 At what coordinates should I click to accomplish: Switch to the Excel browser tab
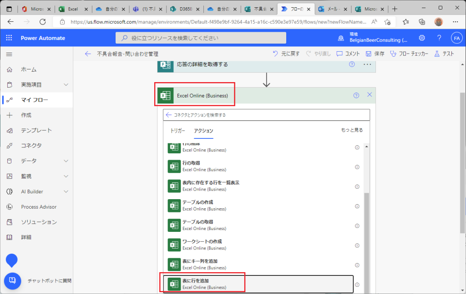73,9
